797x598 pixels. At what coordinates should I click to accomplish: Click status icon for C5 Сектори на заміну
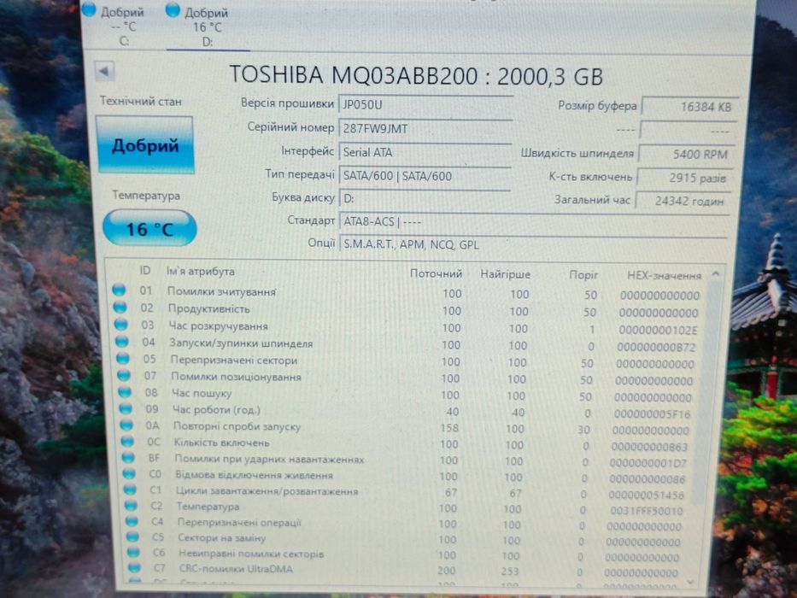click(x=132, y=536)
